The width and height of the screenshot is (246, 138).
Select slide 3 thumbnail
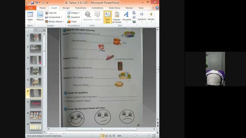pyautogui.click(x=36, y=60)
